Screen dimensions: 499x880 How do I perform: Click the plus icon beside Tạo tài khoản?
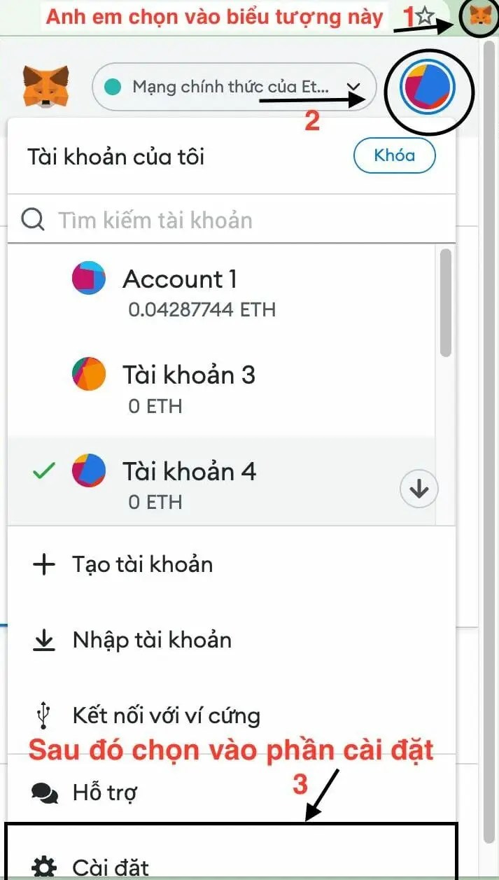click(x=43, y=564)
